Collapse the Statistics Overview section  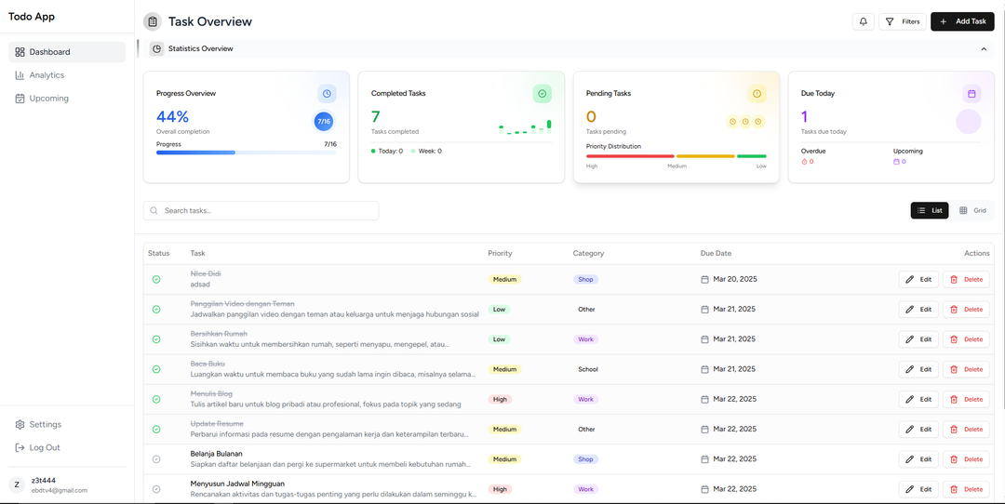(x=984, y=48)
